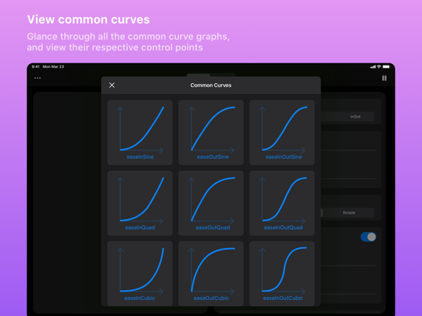Check the battery icon in status bar
This screenshot has width=422, height=316.
386,66
